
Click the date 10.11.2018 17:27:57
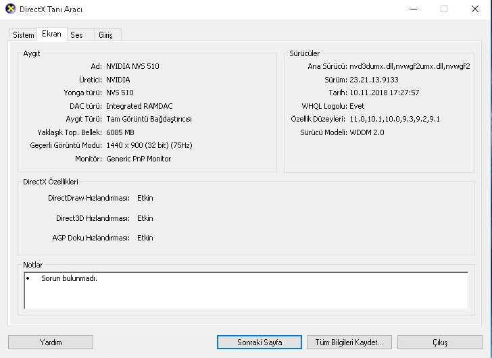(x=385, y=93)
